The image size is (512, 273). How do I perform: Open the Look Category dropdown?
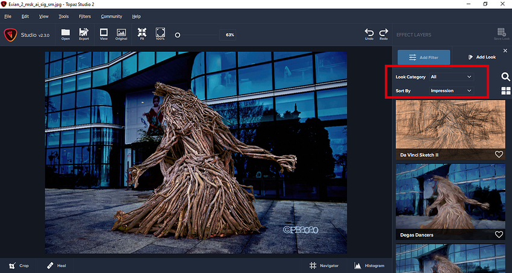pos(451,77)
